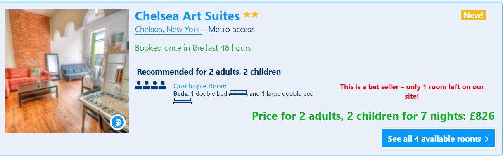This screenshot has width=503, height=156.
Task: Click the two-star rating icons
Action: [x=251, y=15]
